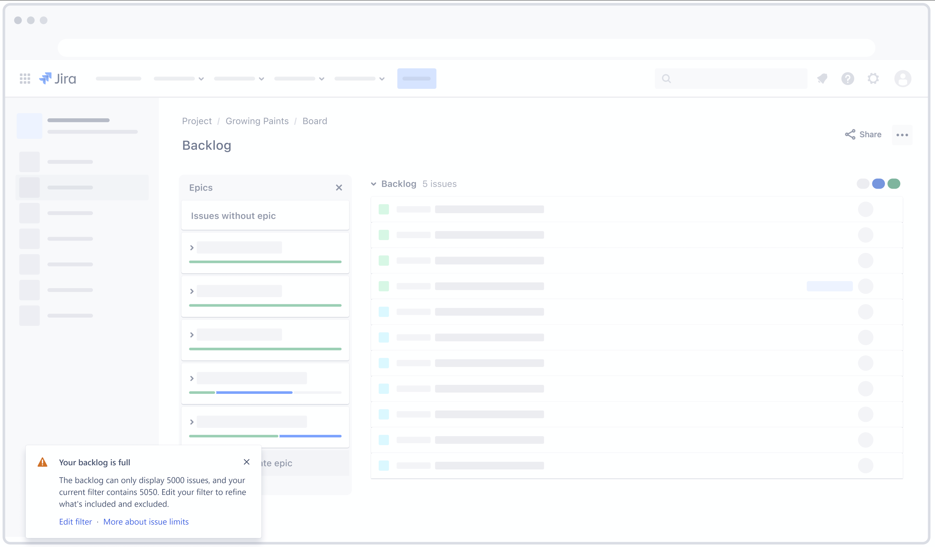Viewport: 935px width, 547px height.
Task: Open the three-dot more actions menu
Action: pyautogui.click(x=902, y=135)
